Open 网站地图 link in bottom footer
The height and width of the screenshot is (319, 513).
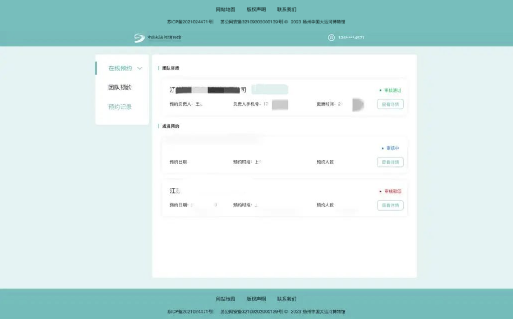pyautogui.click(x=225, y=299)
